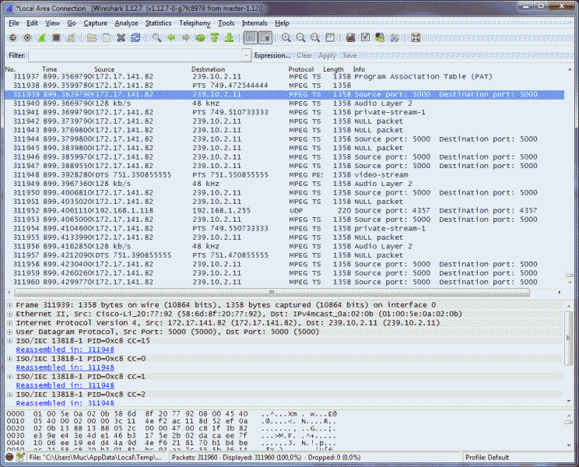Screen dimensions: 579x467
Task: Expand the Ethernet II tree node
Action: pyautogui.click(x=9, y=314)
